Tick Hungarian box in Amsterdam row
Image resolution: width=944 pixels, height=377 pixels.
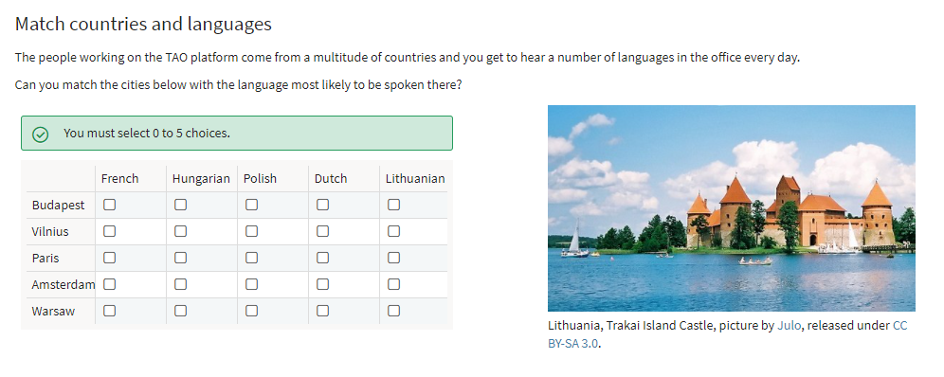tap(181, 284)
